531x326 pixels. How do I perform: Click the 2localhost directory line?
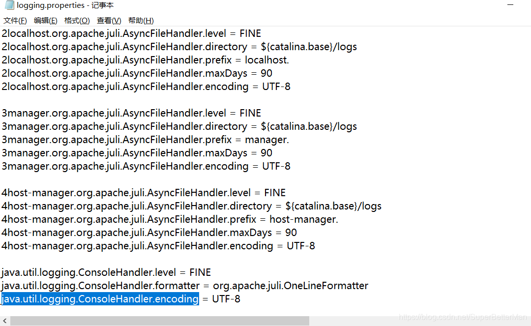(179, 47)
